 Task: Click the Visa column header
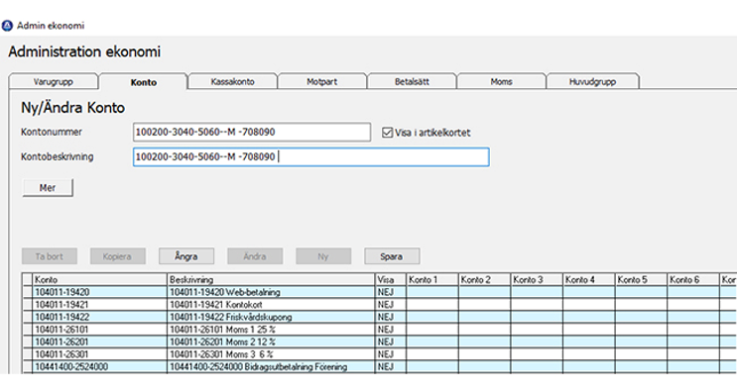pos(391,279)
